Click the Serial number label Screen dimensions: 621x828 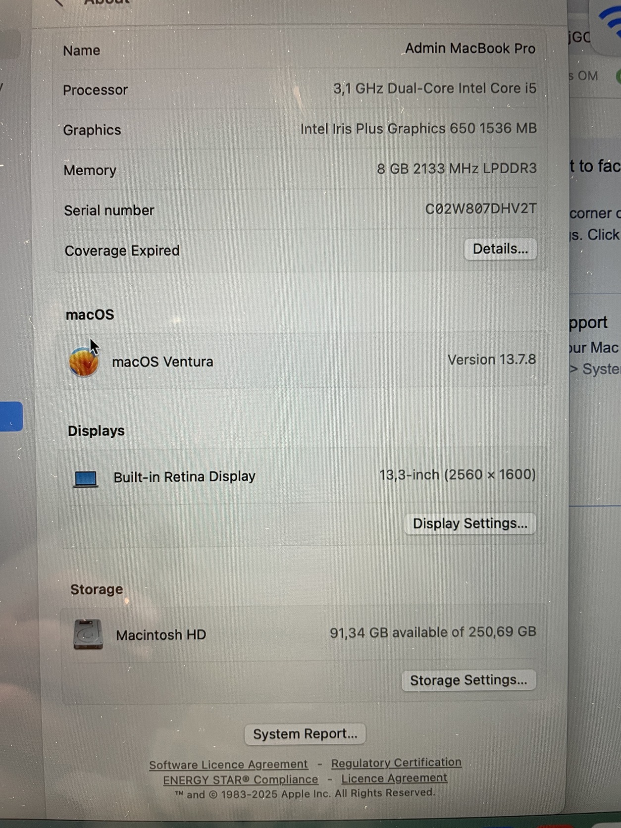109,210
